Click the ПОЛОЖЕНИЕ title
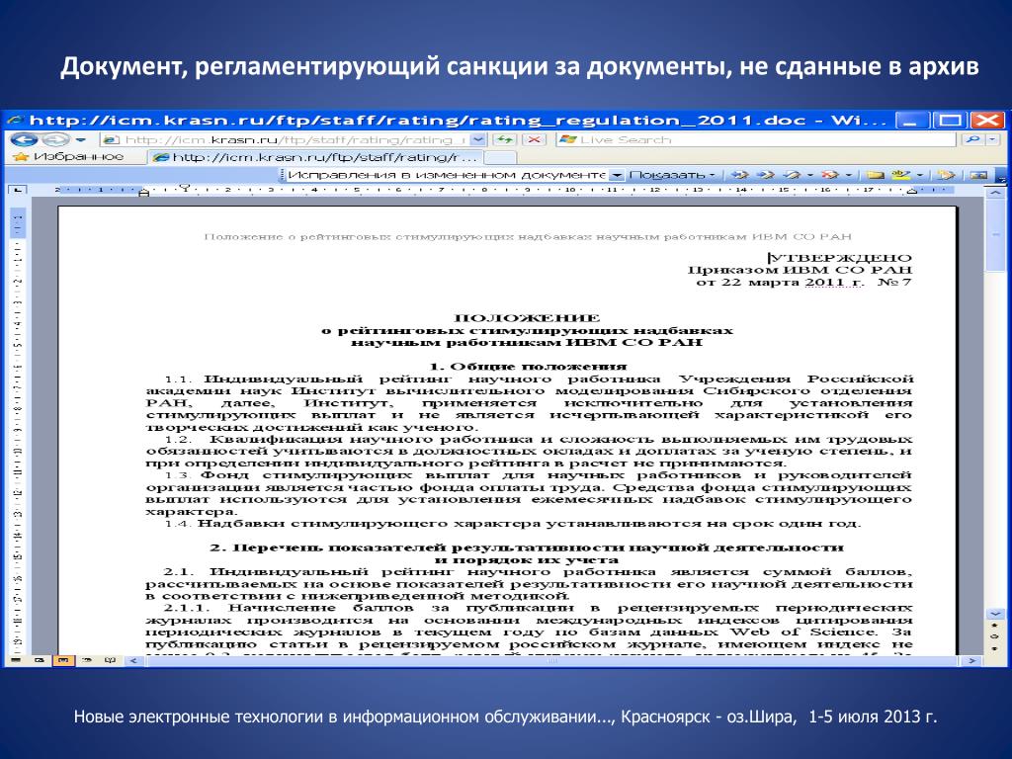The height and width of the screenshot is (759, 1012). click(528, 317)
